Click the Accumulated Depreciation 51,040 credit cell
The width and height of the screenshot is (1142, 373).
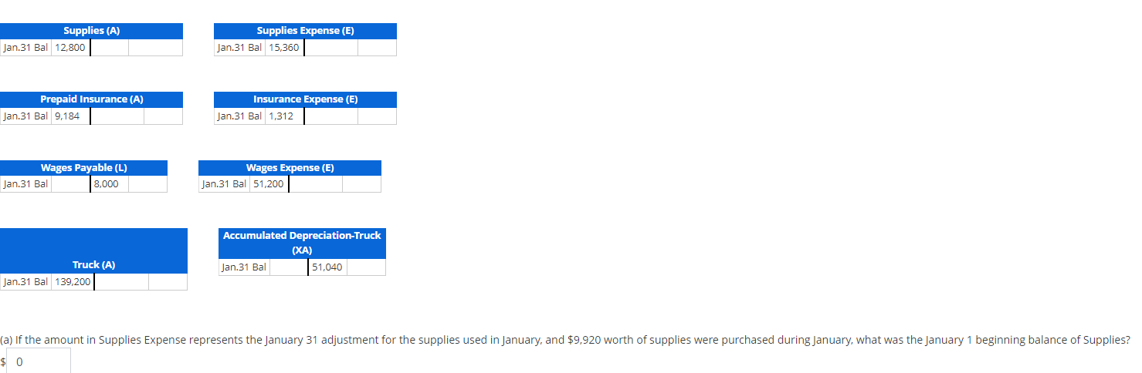(x=327, y=267)
